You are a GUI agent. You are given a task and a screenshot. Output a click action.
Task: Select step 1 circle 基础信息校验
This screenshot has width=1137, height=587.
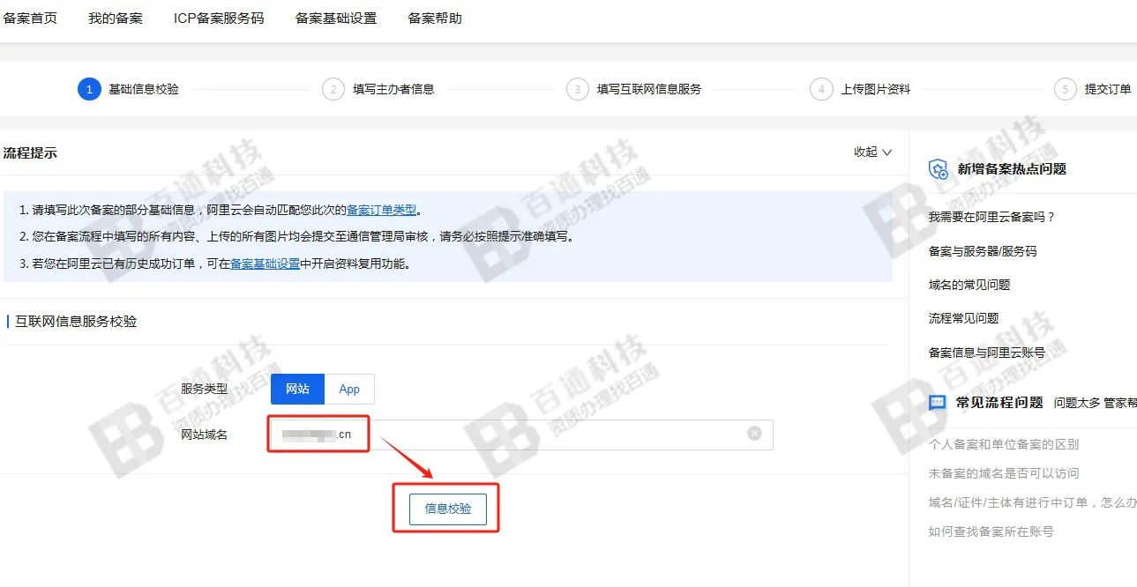point(89,89)
